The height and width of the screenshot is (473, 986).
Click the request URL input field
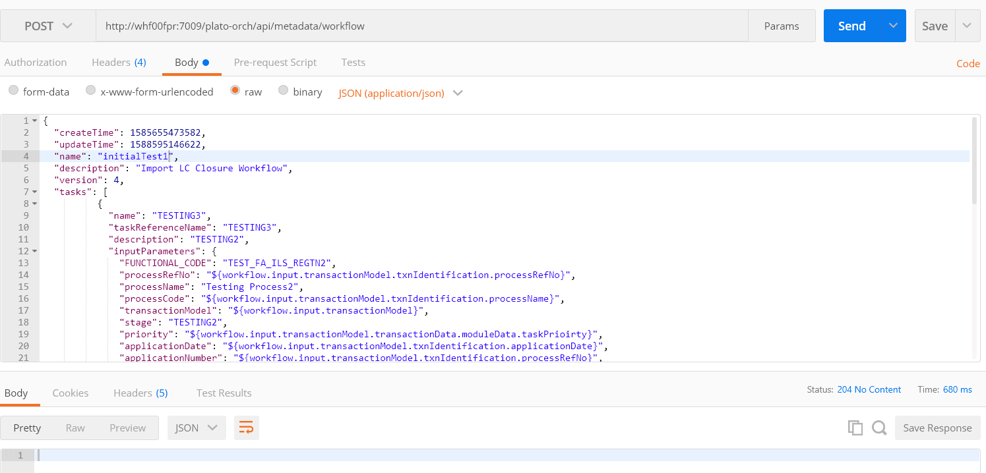click(422, 26)
